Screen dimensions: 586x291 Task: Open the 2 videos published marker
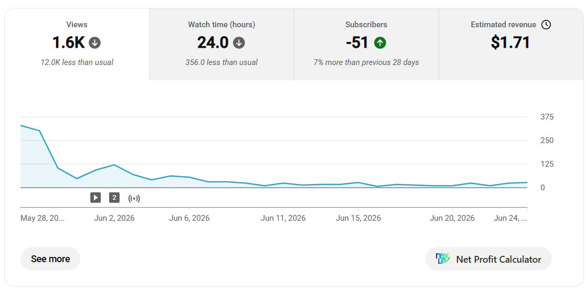[114, 198]
